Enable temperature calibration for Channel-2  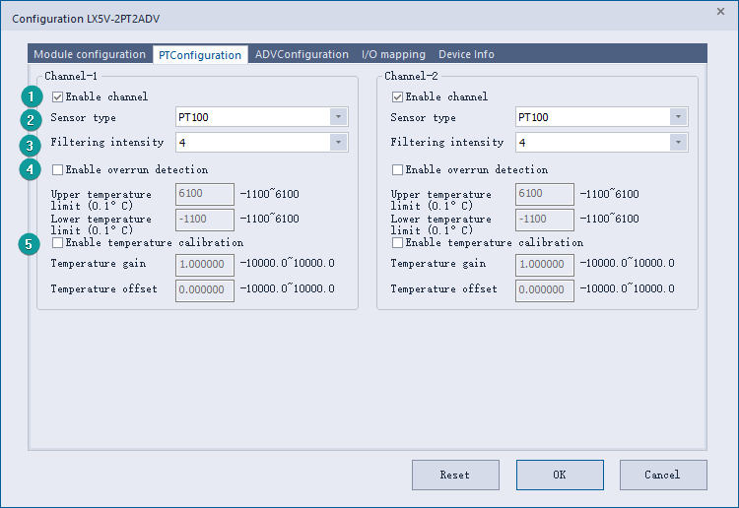[397, 242]
